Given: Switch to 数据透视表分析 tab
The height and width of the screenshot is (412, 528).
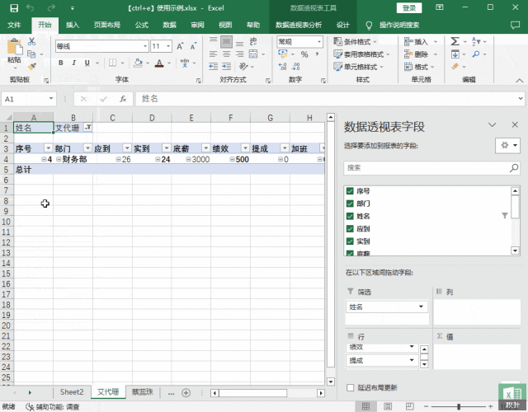Looking at the screenshot, I should point(299,25).
